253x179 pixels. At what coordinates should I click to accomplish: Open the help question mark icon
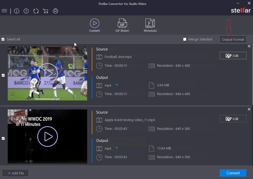(x=26, y=11)
